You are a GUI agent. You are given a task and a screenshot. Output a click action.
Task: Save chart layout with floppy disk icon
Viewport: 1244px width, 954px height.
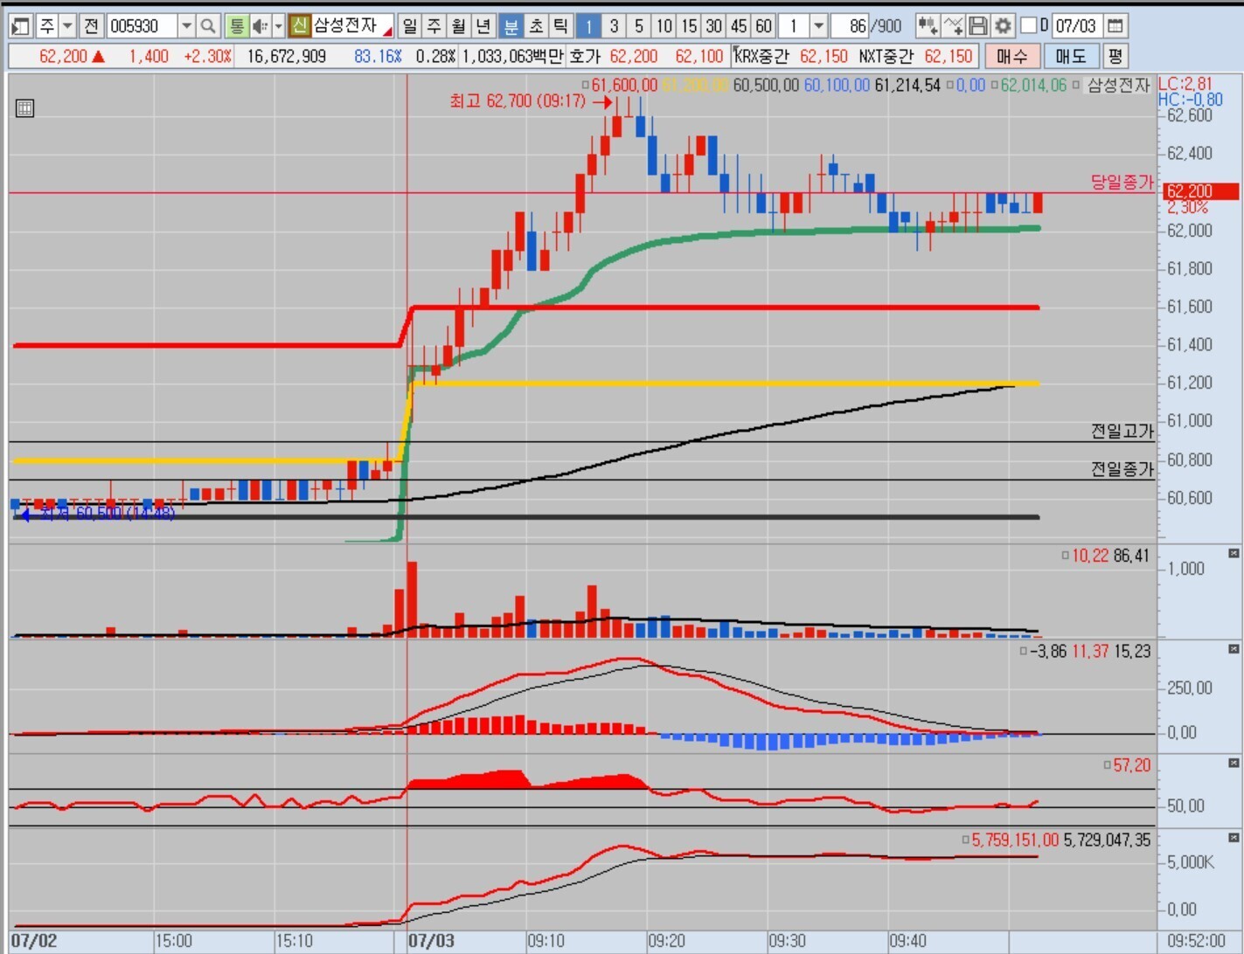pyautogui.click(x=978, y=26)
